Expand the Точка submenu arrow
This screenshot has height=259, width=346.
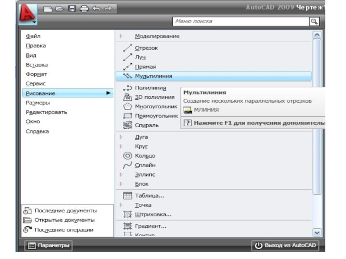[x=121, y=205]
